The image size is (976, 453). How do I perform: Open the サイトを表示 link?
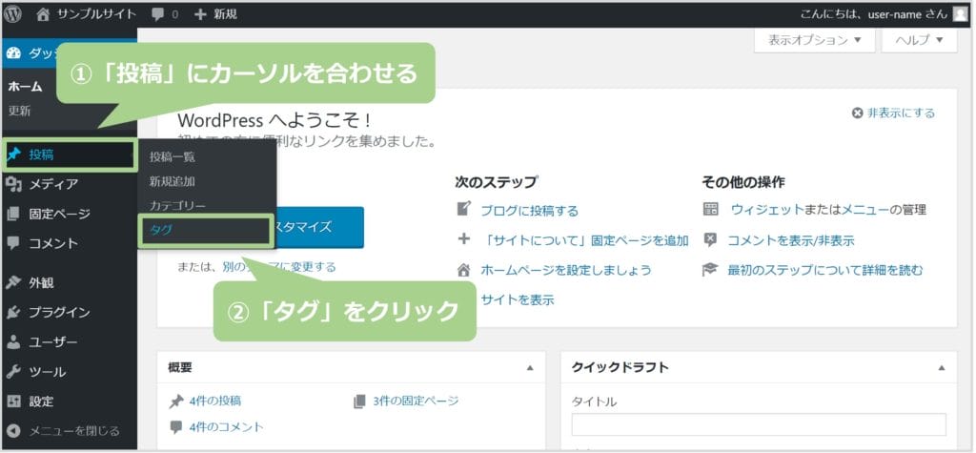[x=517, y=300]
